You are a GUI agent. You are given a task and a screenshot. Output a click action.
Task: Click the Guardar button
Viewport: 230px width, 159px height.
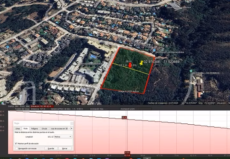coord(51,148)
